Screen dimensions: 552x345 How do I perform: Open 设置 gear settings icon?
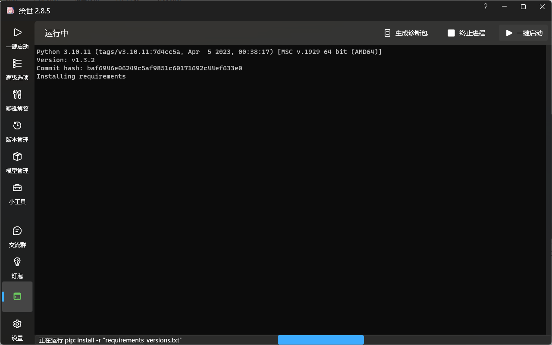pyautogui.click(x=17, y=324)
